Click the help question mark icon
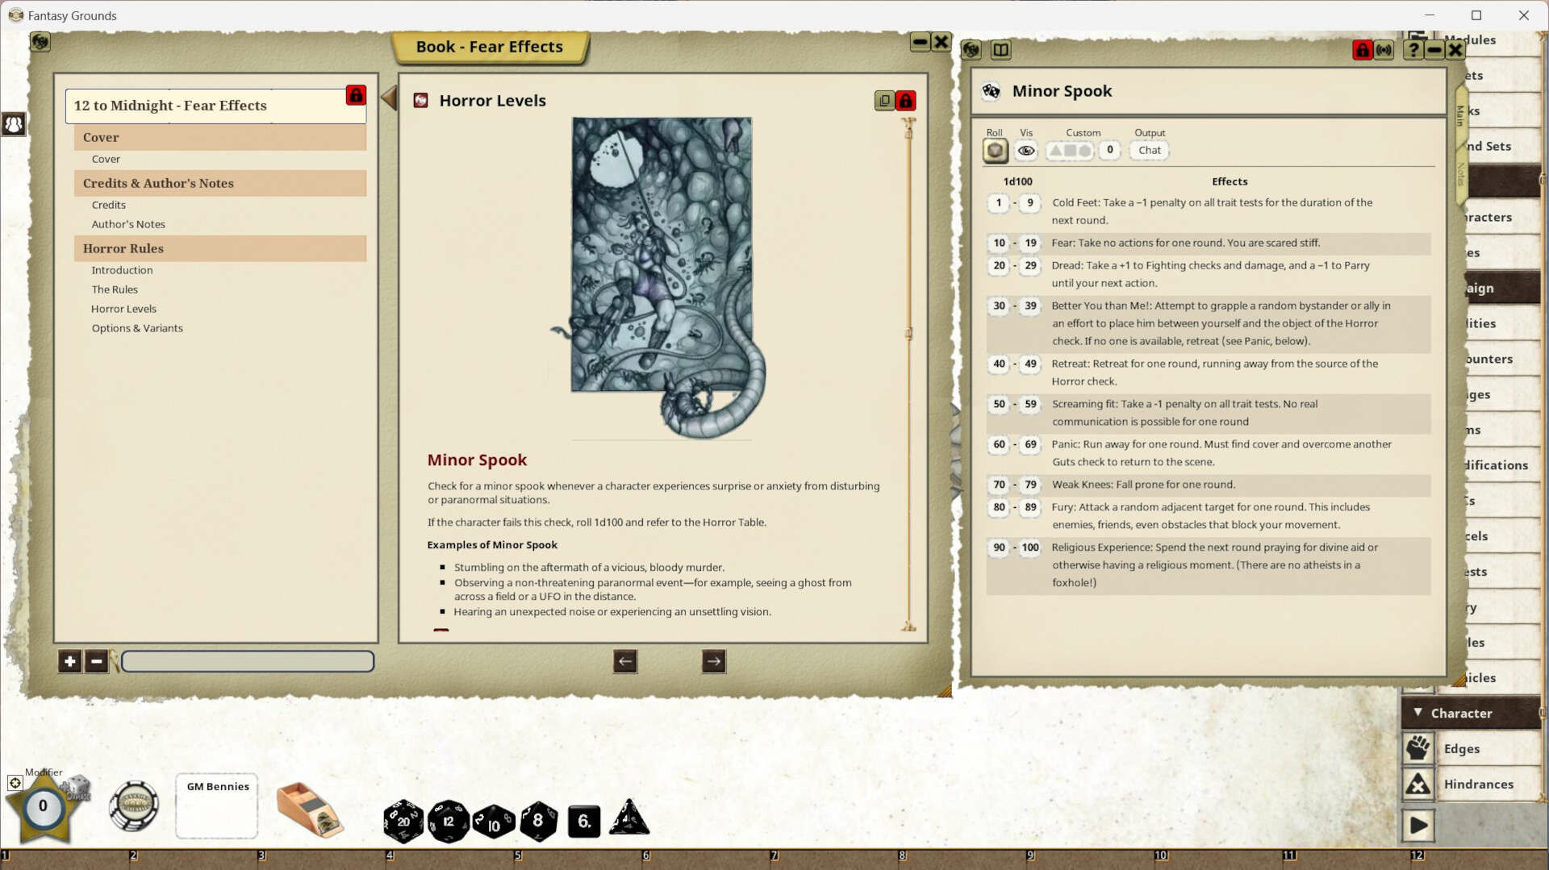This screenshot has height=870, width=1549. click(x=1413, y=50)
